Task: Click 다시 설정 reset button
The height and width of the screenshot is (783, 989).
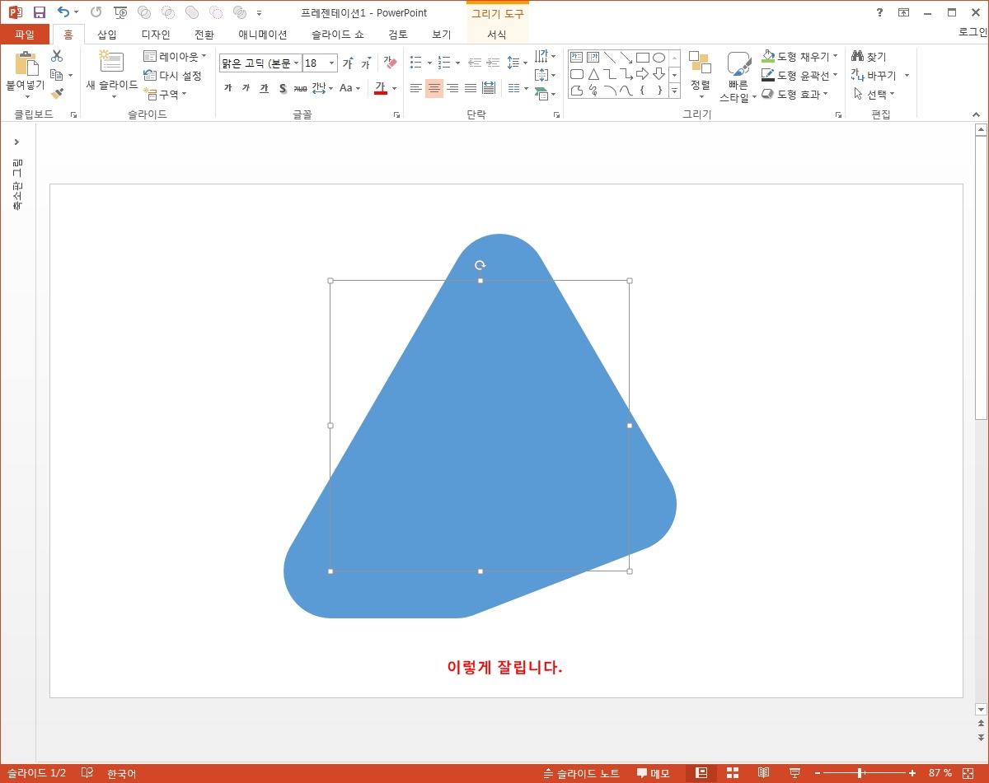Action: pos(172,75)
